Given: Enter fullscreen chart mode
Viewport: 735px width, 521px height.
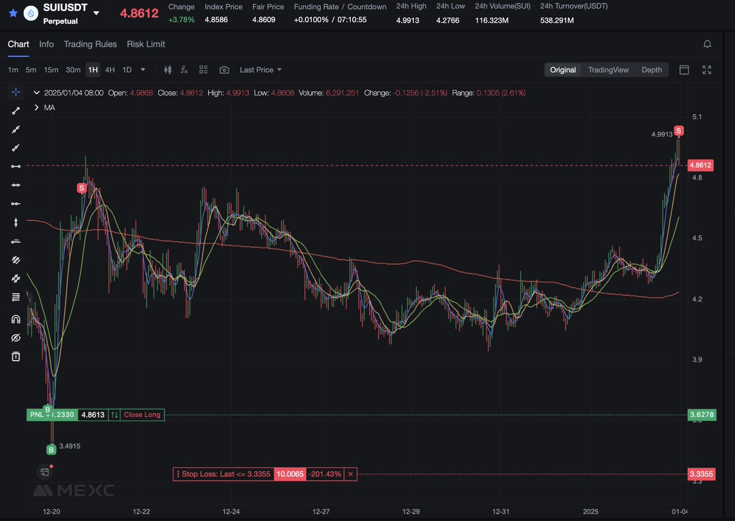Looking at the screenshot, I should [x=707, y=70].
